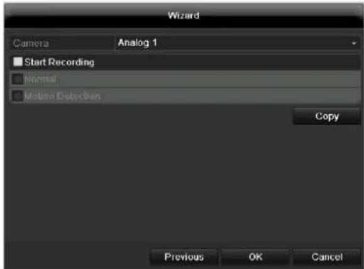Select the Start Recording row
The width and height of the screenshot is (364, 269).
tap(185, 62)
